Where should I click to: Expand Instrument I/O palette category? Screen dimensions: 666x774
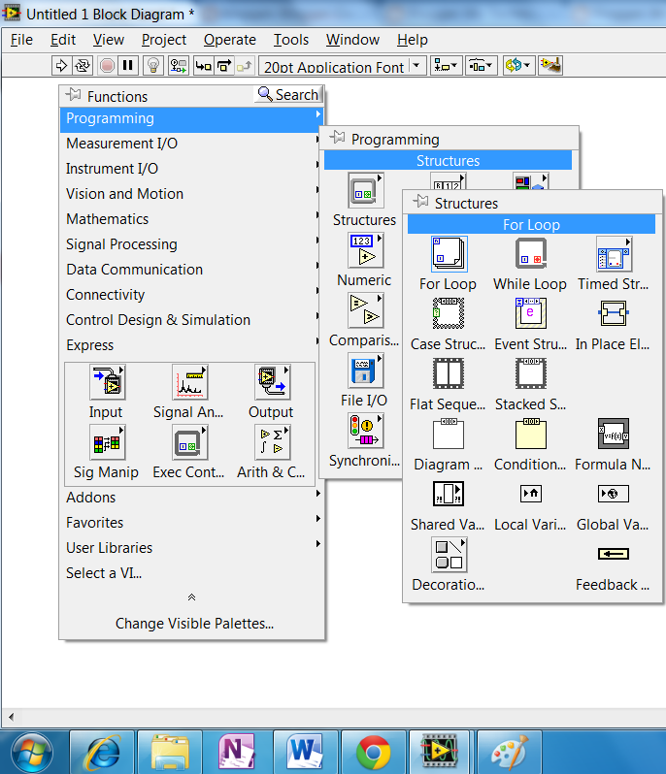click(191, 169)
